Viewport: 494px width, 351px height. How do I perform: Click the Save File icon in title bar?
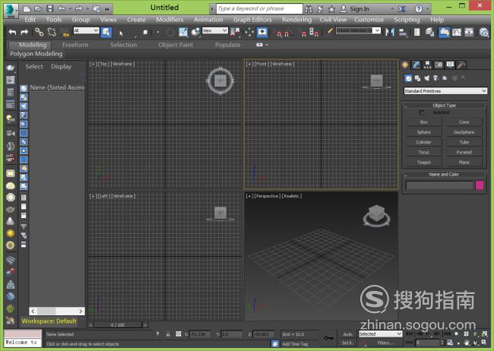[49, 8]
